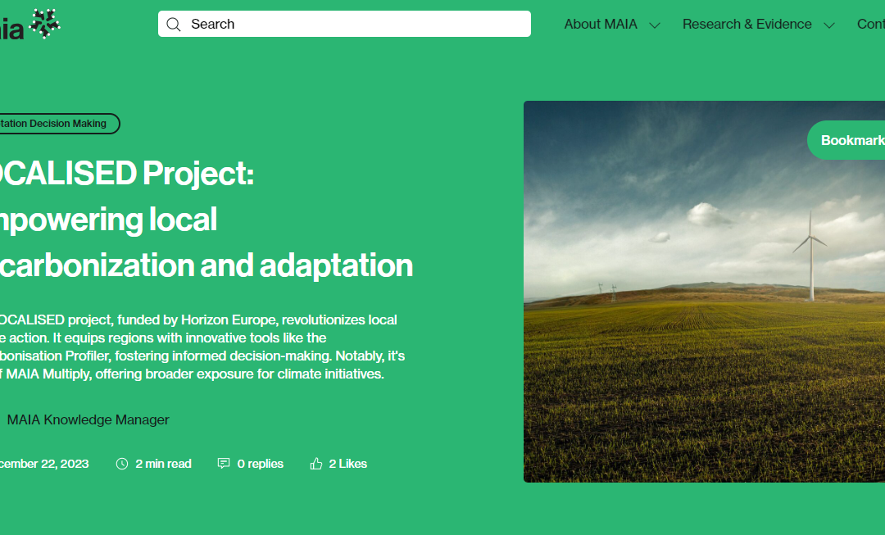
Task: Like the article with thumbs-up icon
Action: tap(316, 464)
